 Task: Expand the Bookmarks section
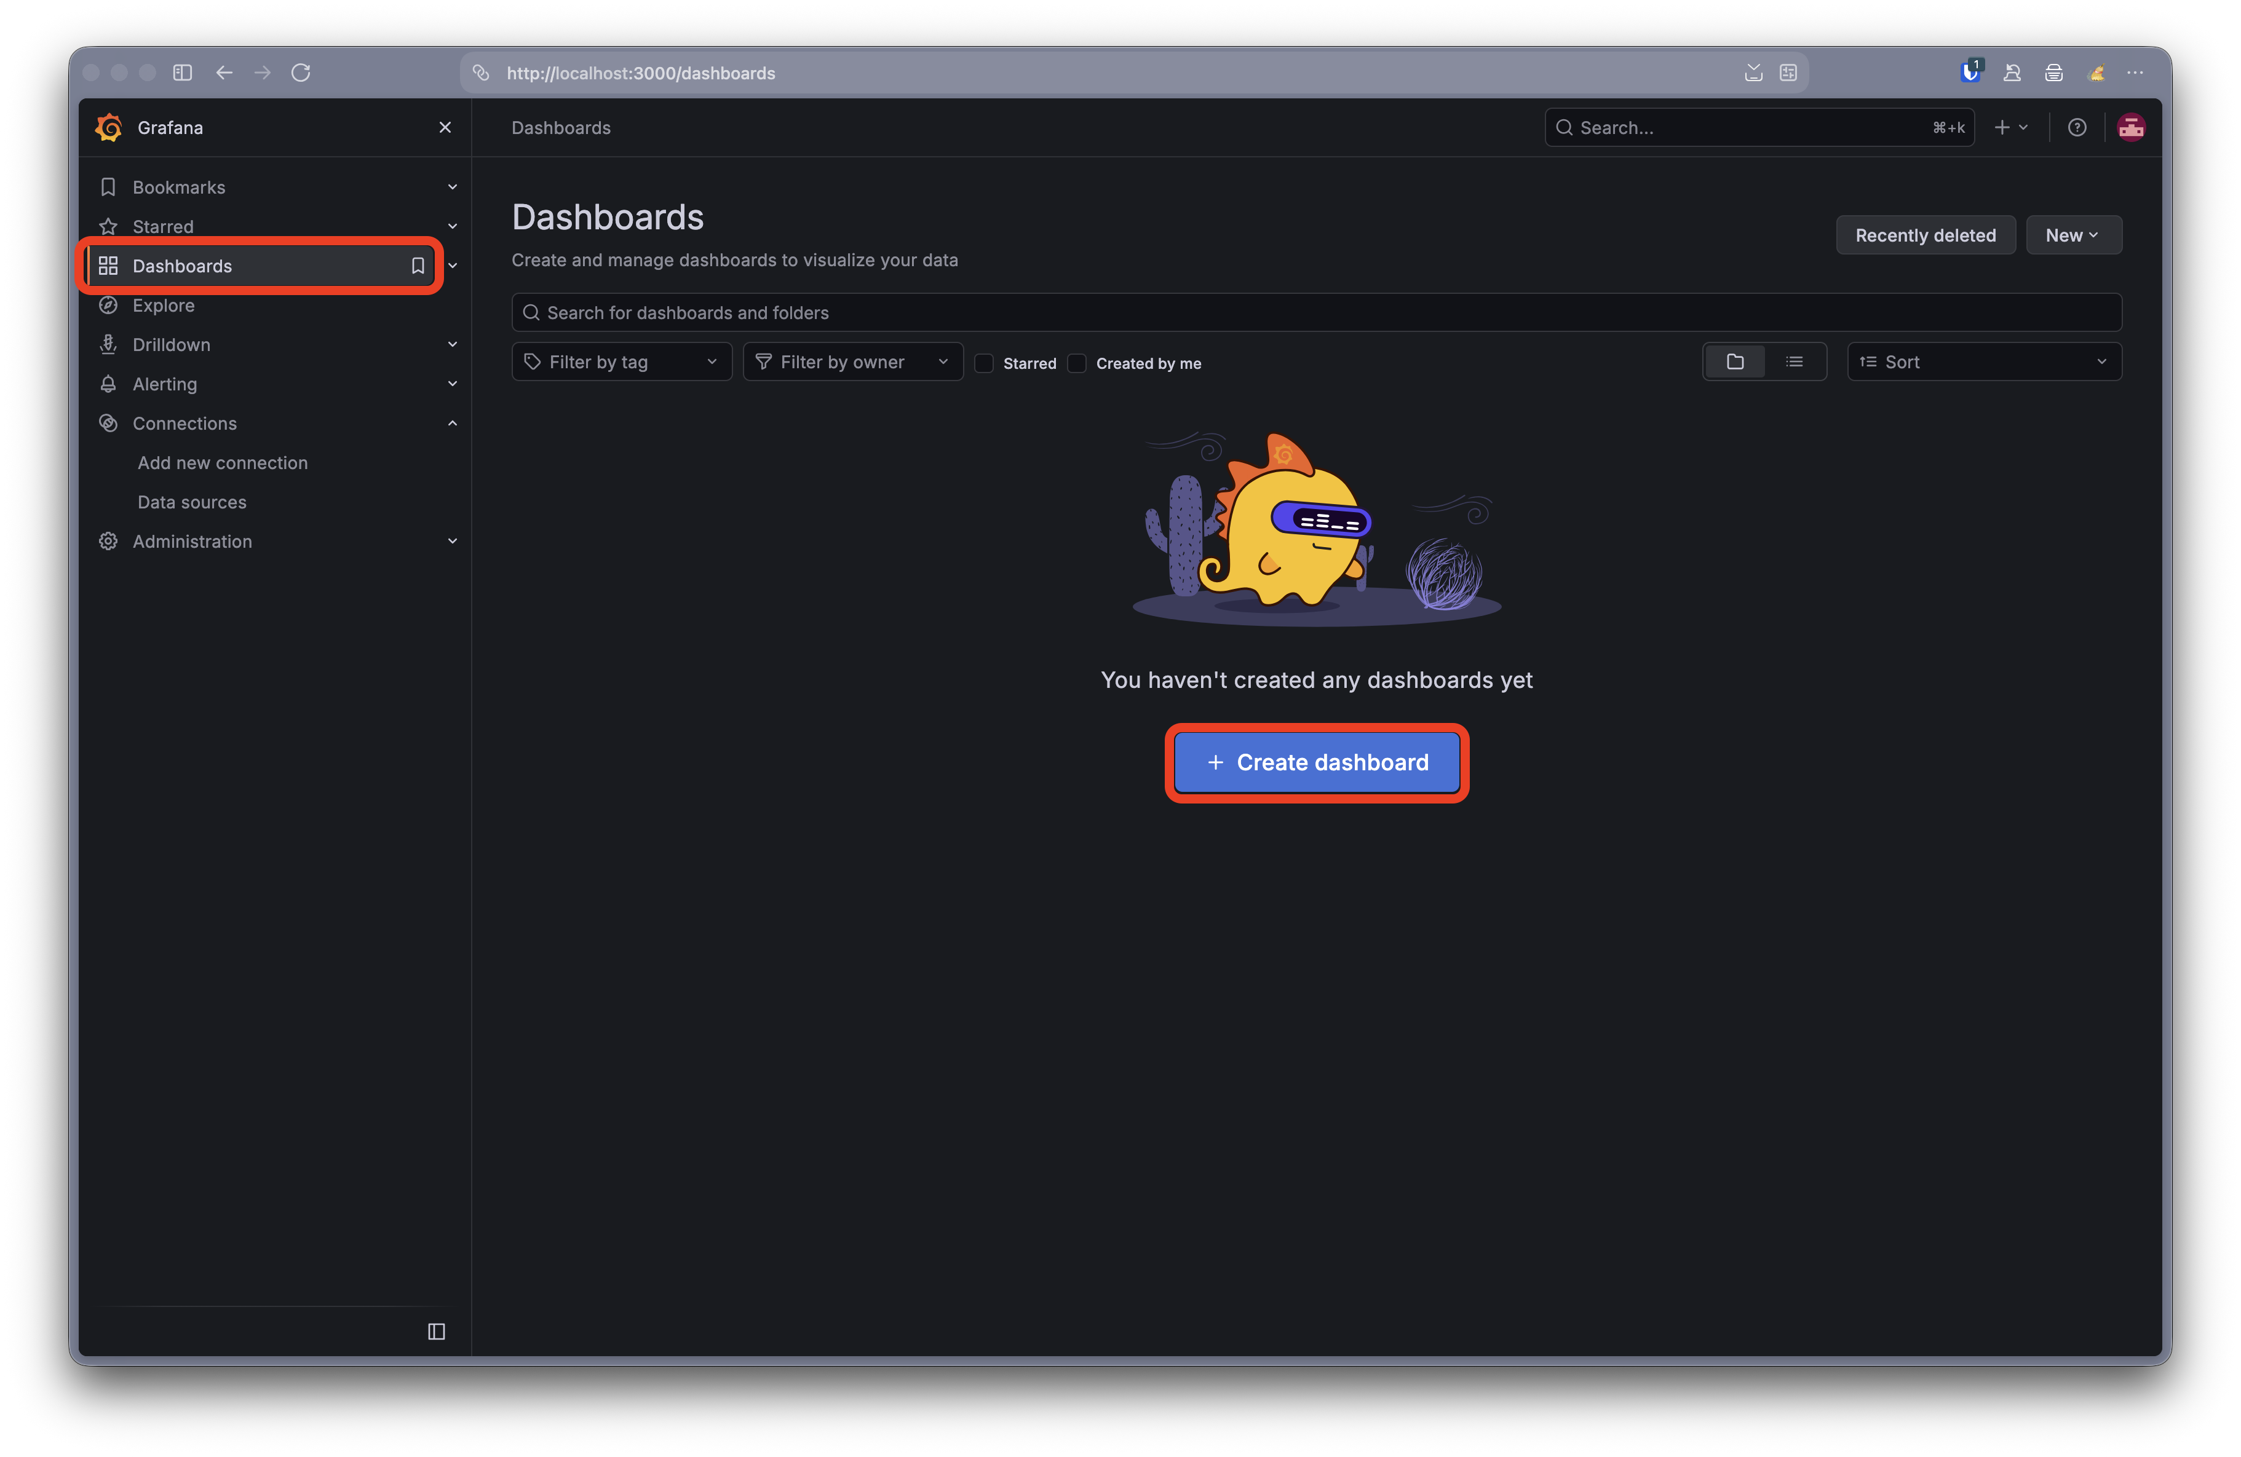(453, 188)
